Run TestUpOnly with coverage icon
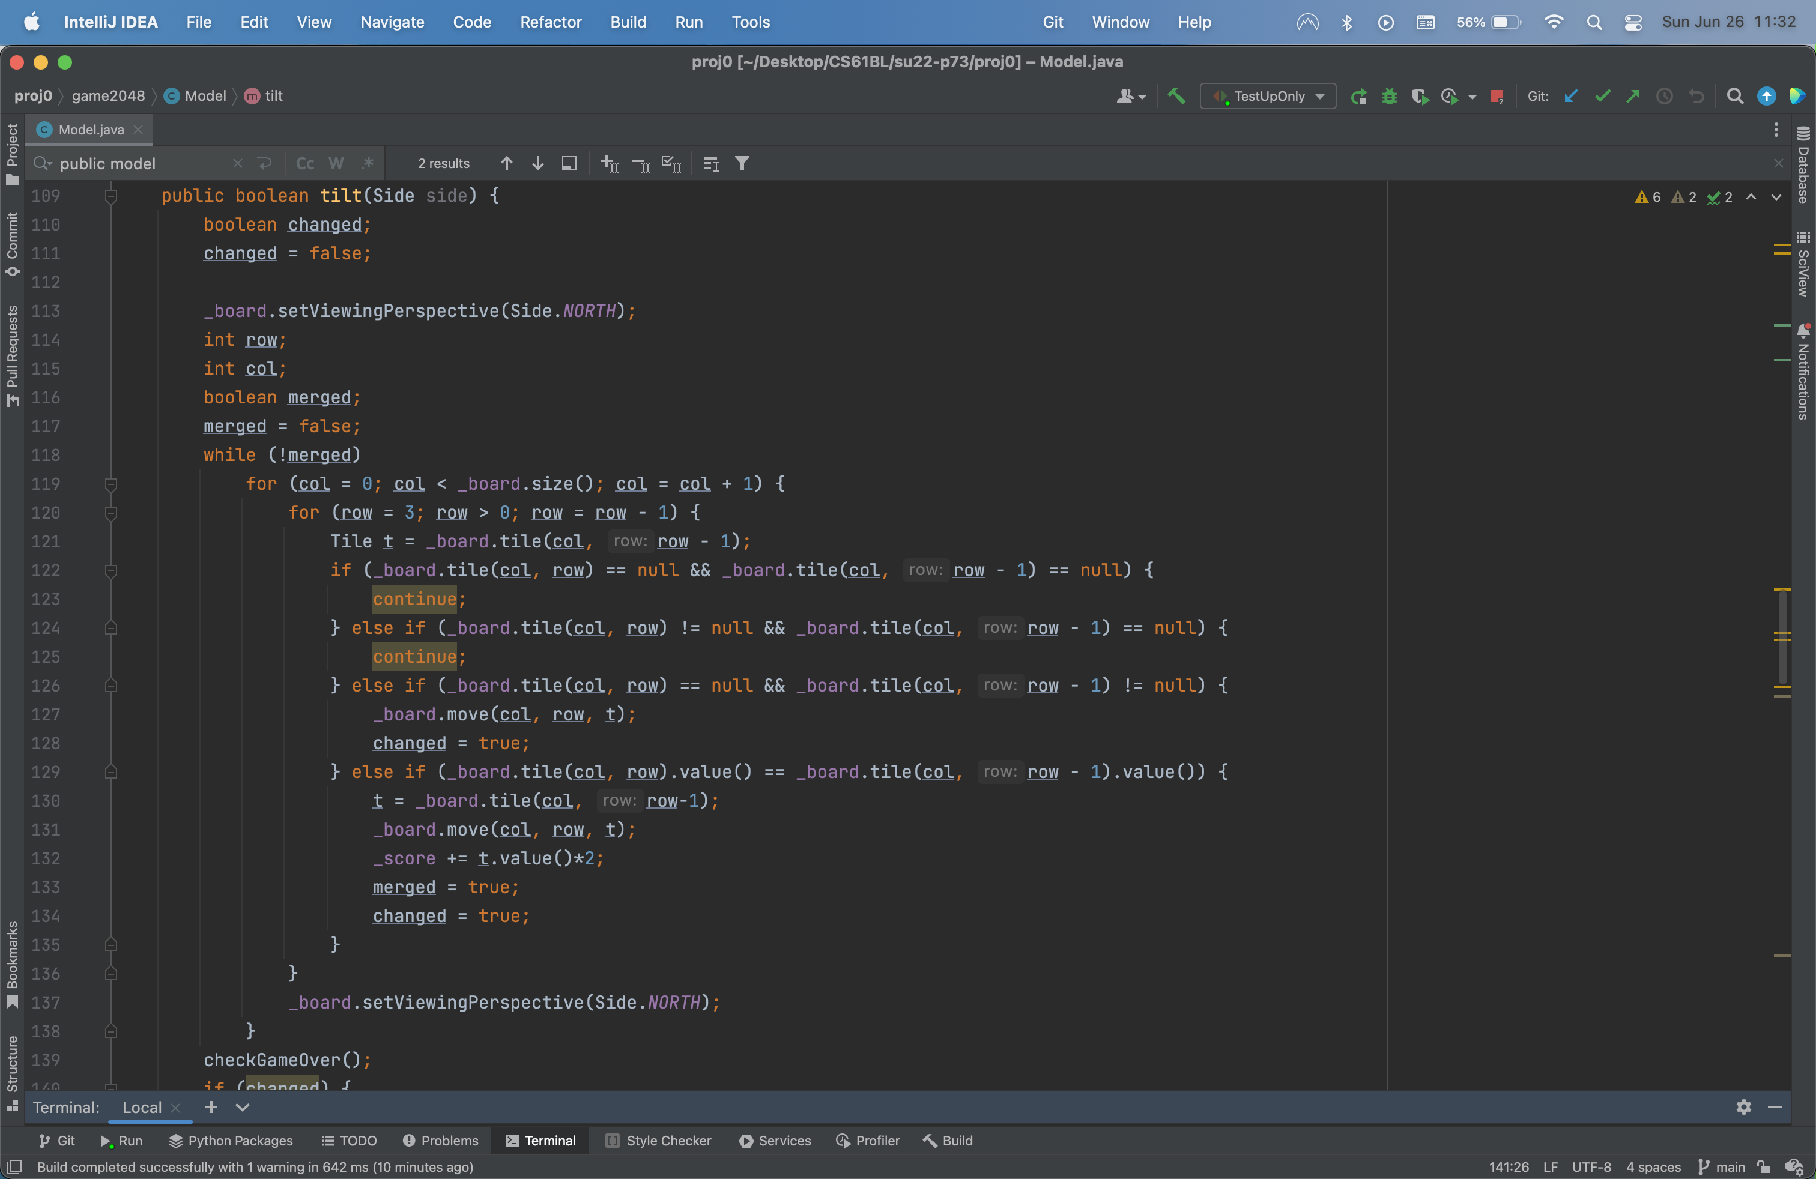1816x1179 pixels. 1419,96
